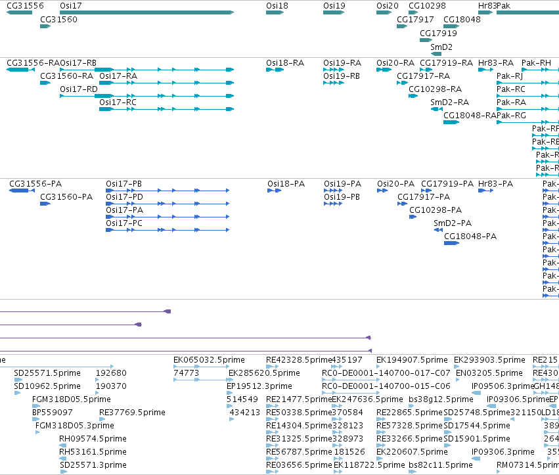Select transcript CG17919-RA
Screen dimensions: 559x475
(x=446, y=63)
